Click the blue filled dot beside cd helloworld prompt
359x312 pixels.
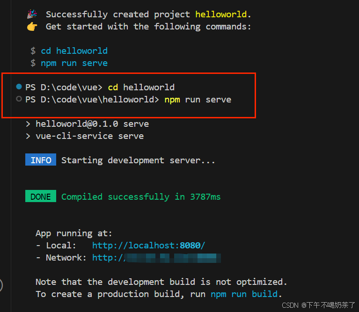tap(19, 87)
